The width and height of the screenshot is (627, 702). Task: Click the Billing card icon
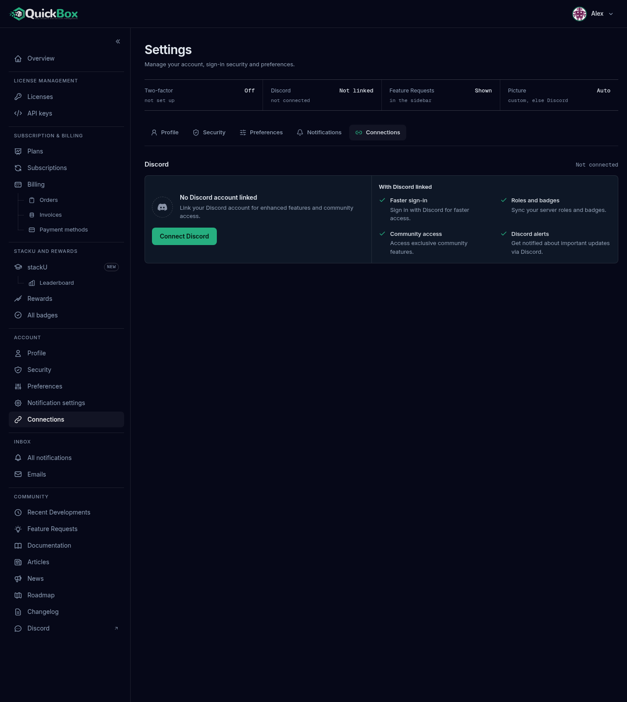18,184
